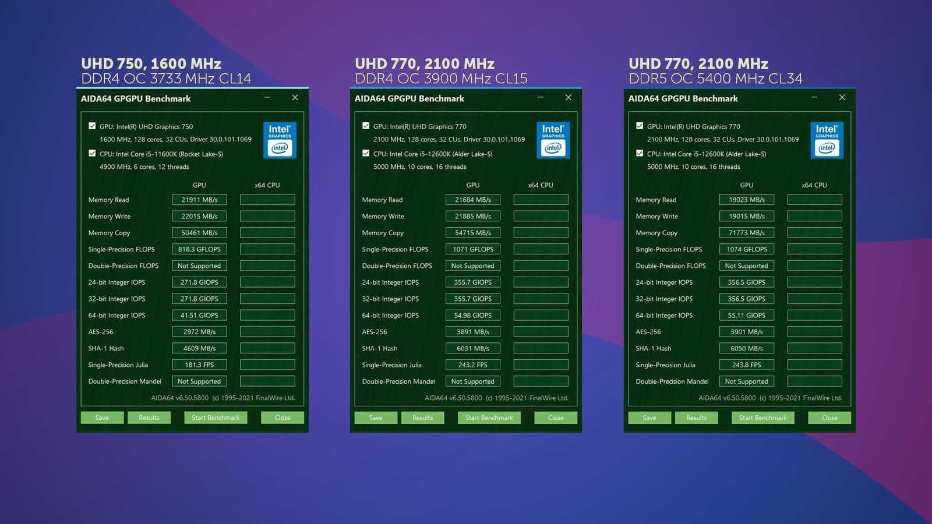Minimize the UHD 750 benchmark window
Screen dimensions: 932x524
[267, 98]
